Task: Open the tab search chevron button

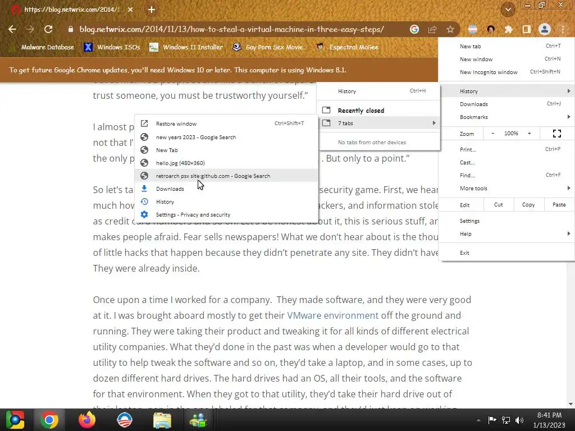Action: (508, 10)
